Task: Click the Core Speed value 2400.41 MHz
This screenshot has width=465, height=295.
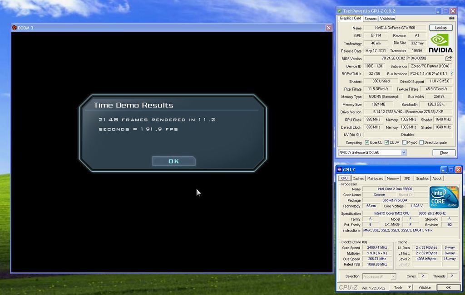Action: (377, 247)
